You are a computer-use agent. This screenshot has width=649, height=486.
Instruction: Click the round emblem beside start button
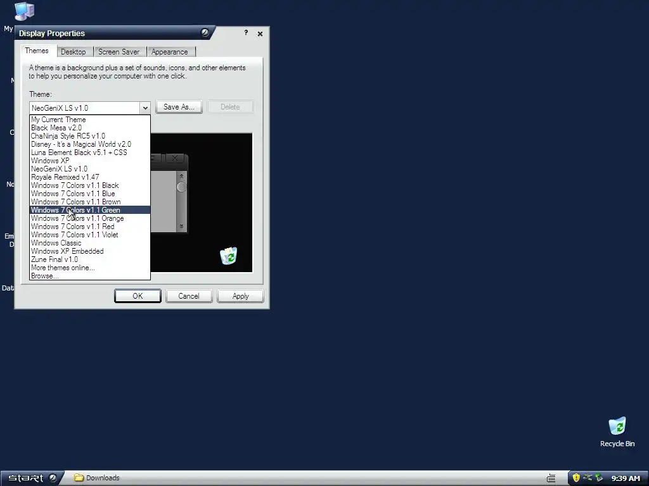[53, 478]
